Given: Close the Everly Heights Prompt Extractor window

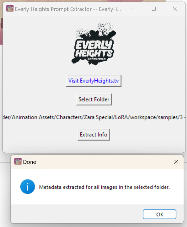Looking at the screenshot, I should pyautogui.click(x=175, y=9).
